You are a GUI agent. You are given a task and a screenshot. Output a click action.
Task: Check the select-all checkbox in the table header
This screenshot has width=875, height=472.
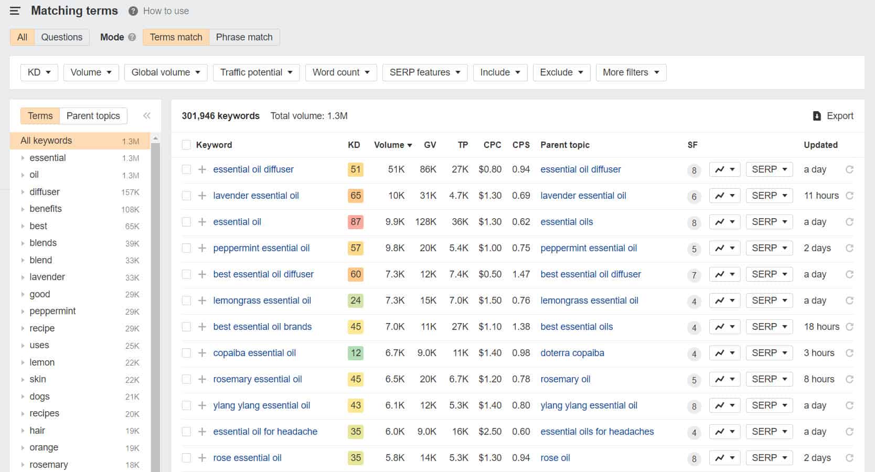[x=186, y=144]
